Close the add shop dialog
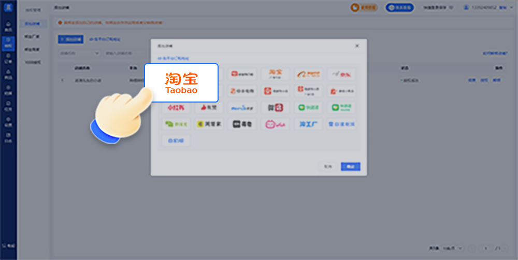Image resolution: width=518 pixels, height=260 pixels. tap(357, 46)
